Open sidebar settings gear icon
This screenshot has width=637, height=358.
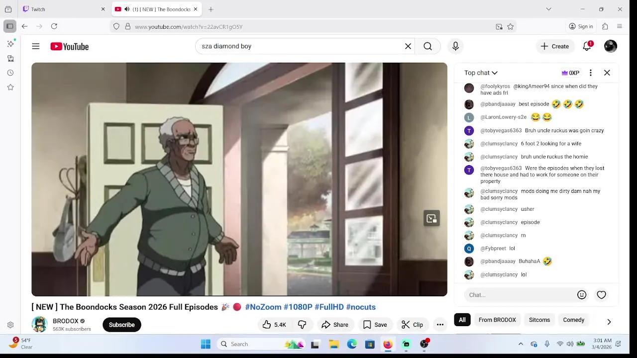(10, 325)
